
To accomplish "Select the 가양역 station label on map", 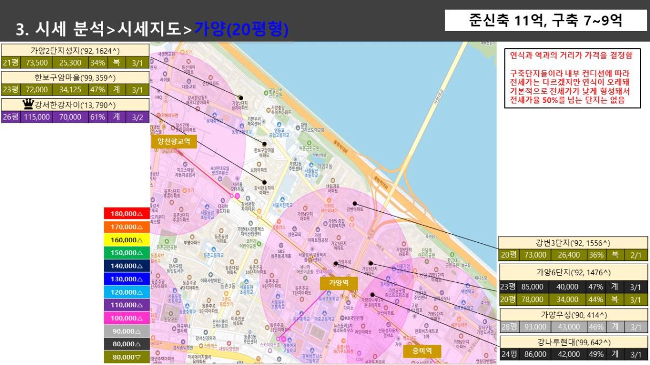I will [x=339, y=283].
